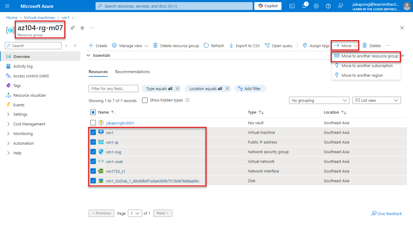Click Create in the toolbar

click(98, 46)
